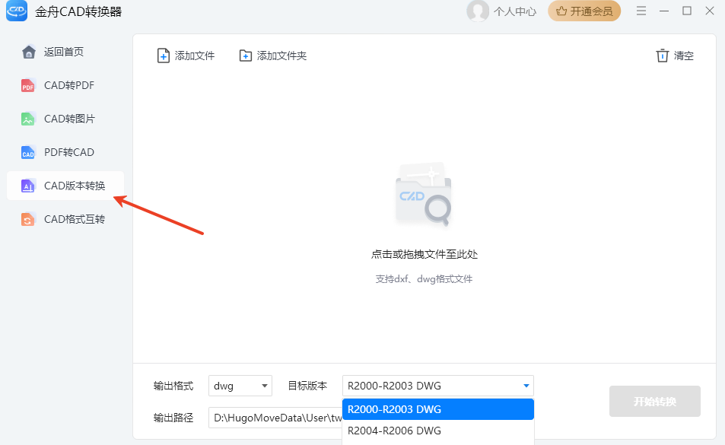Image resolution: width=725 pixels, height=445 pixels.
Task: Open the hamburger menu icon
Action: click(x=641, y=11)
